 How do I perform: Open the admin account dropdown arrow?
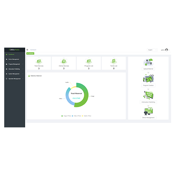point(169,50)
